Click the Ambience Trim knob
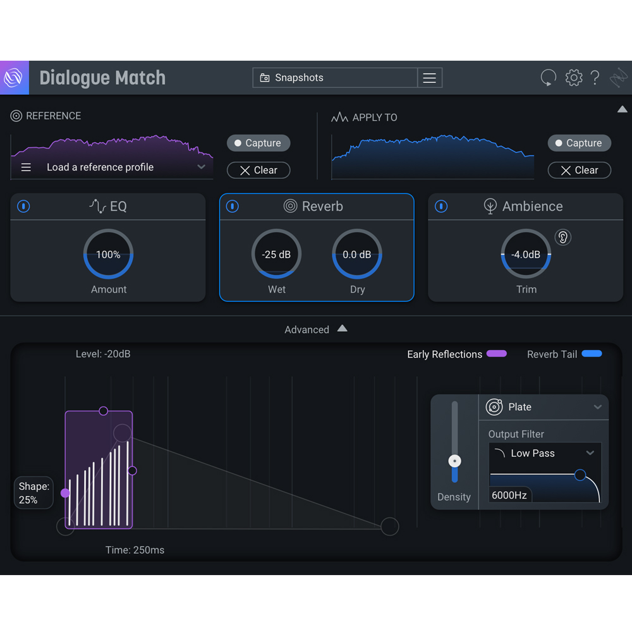This screenshot has width=632, height=632. [x=526, y=254]
